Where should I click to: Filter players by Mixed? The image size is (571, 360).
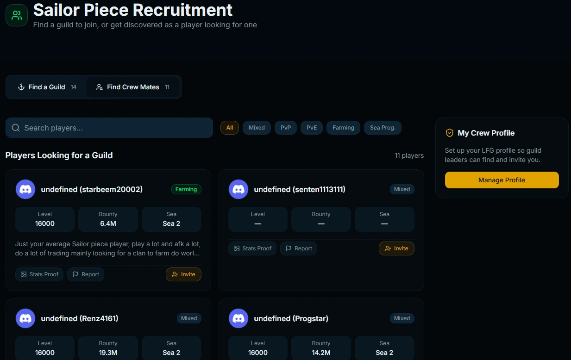click(x=257, y=128)
